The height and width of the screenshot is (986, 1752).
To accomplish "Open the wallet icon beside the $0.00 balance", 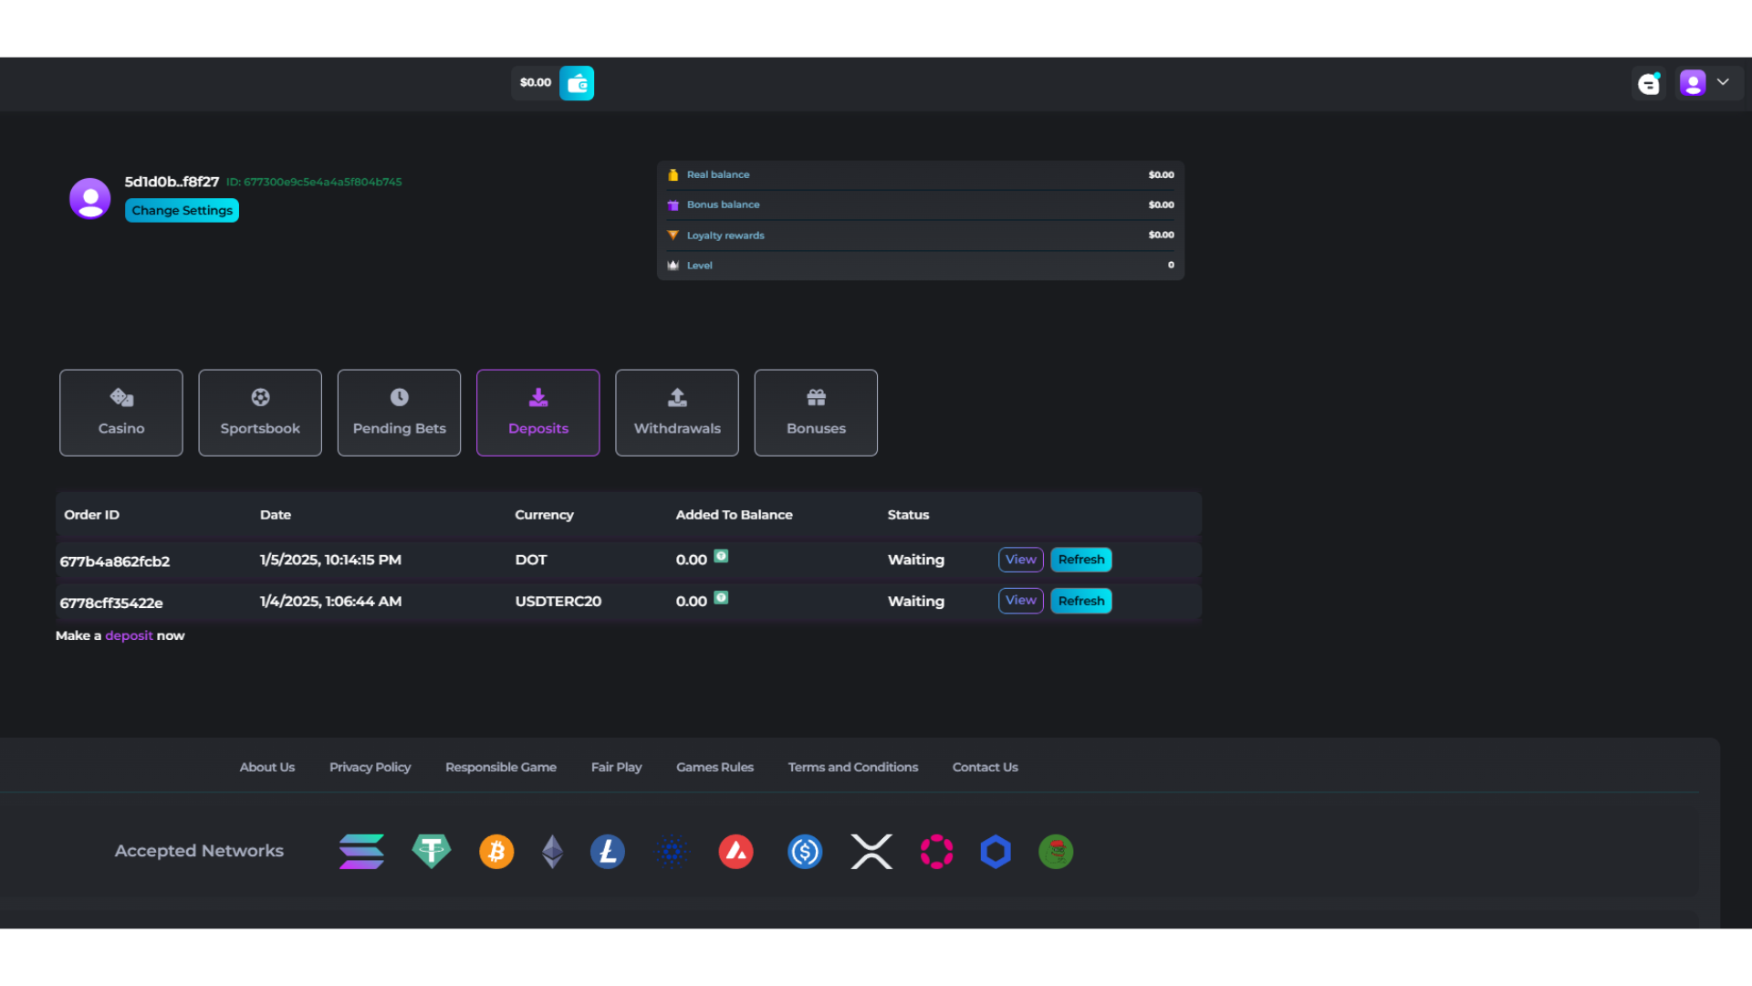I will pyautogui.click(x=576, y=83).
